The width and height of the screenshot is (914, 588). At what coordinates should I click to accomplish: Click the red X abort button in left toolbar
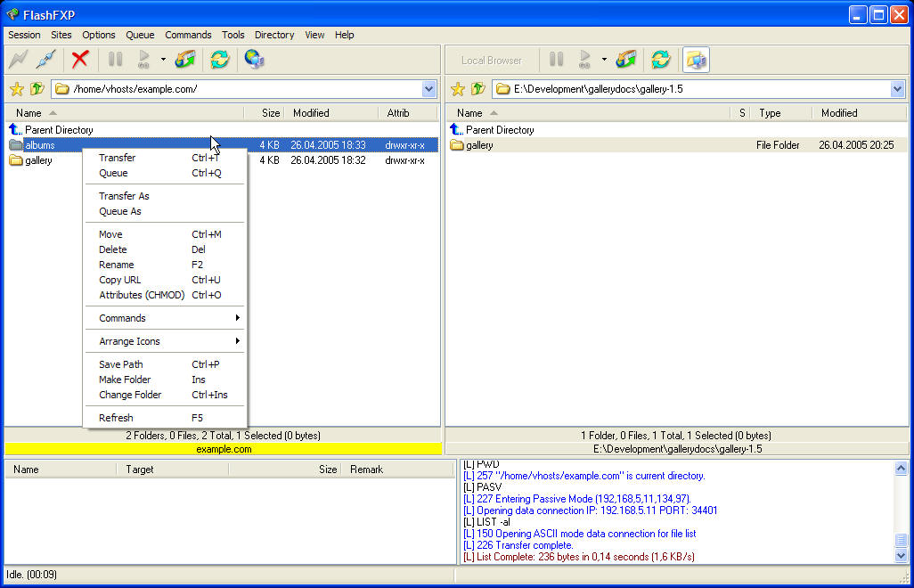[x=80, y=60]
